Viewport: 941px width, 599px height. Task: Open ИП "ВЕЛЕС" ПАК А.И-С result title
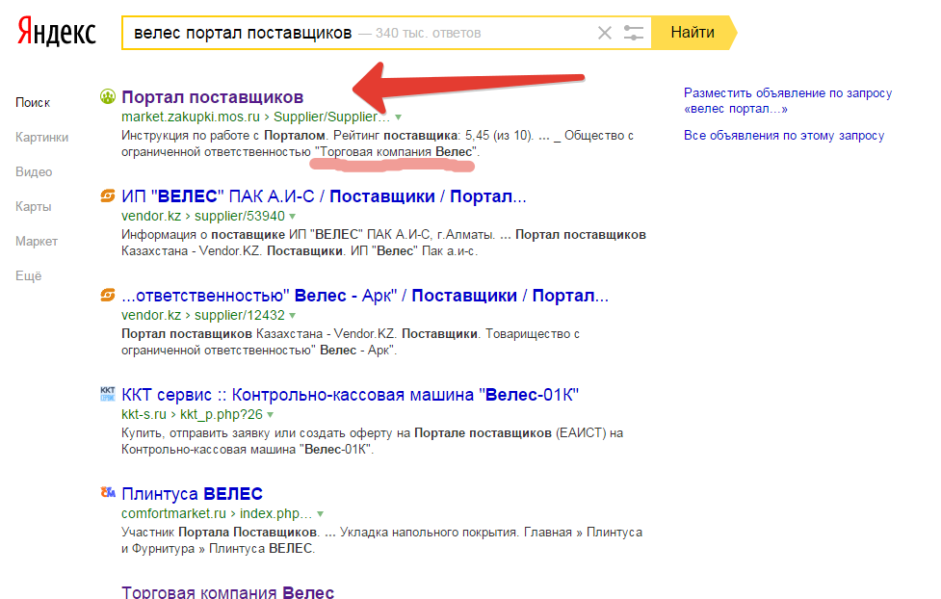tap(324, 196)
